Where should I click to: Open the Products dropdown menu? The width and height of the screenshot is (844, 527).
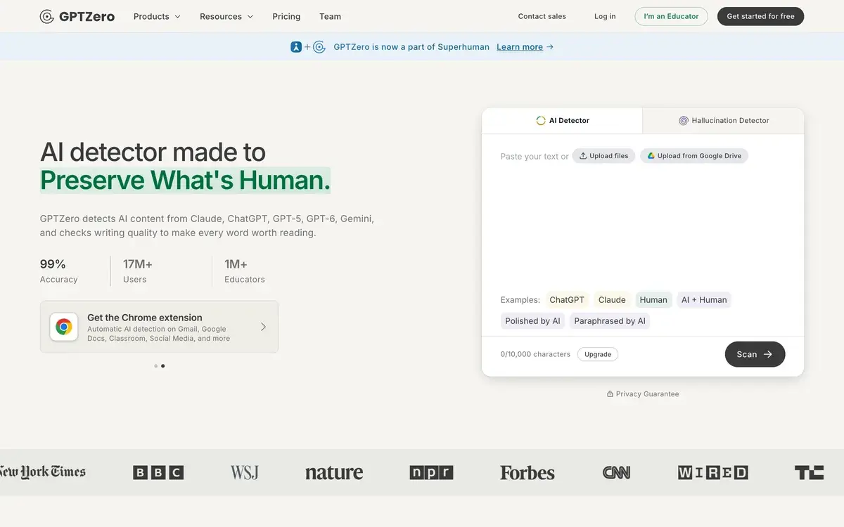pyautogui.click(x=157, y=16)
